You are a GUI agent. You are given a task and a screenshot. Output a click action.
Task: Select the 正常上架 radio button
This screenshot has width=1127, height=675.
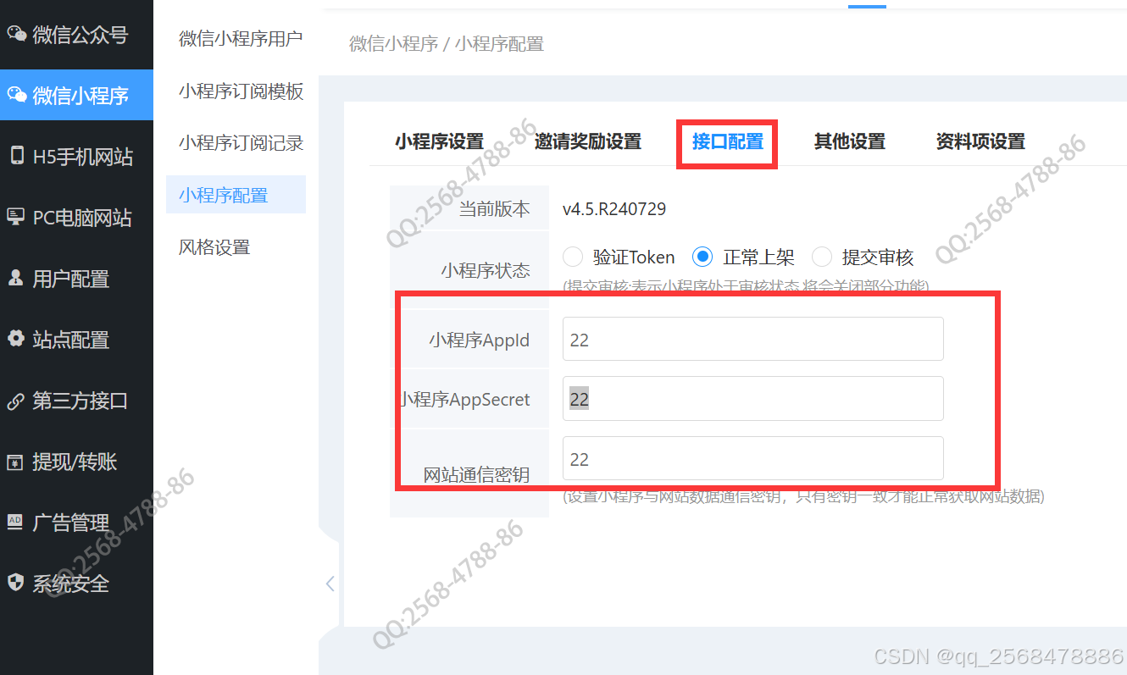(702, 257)
